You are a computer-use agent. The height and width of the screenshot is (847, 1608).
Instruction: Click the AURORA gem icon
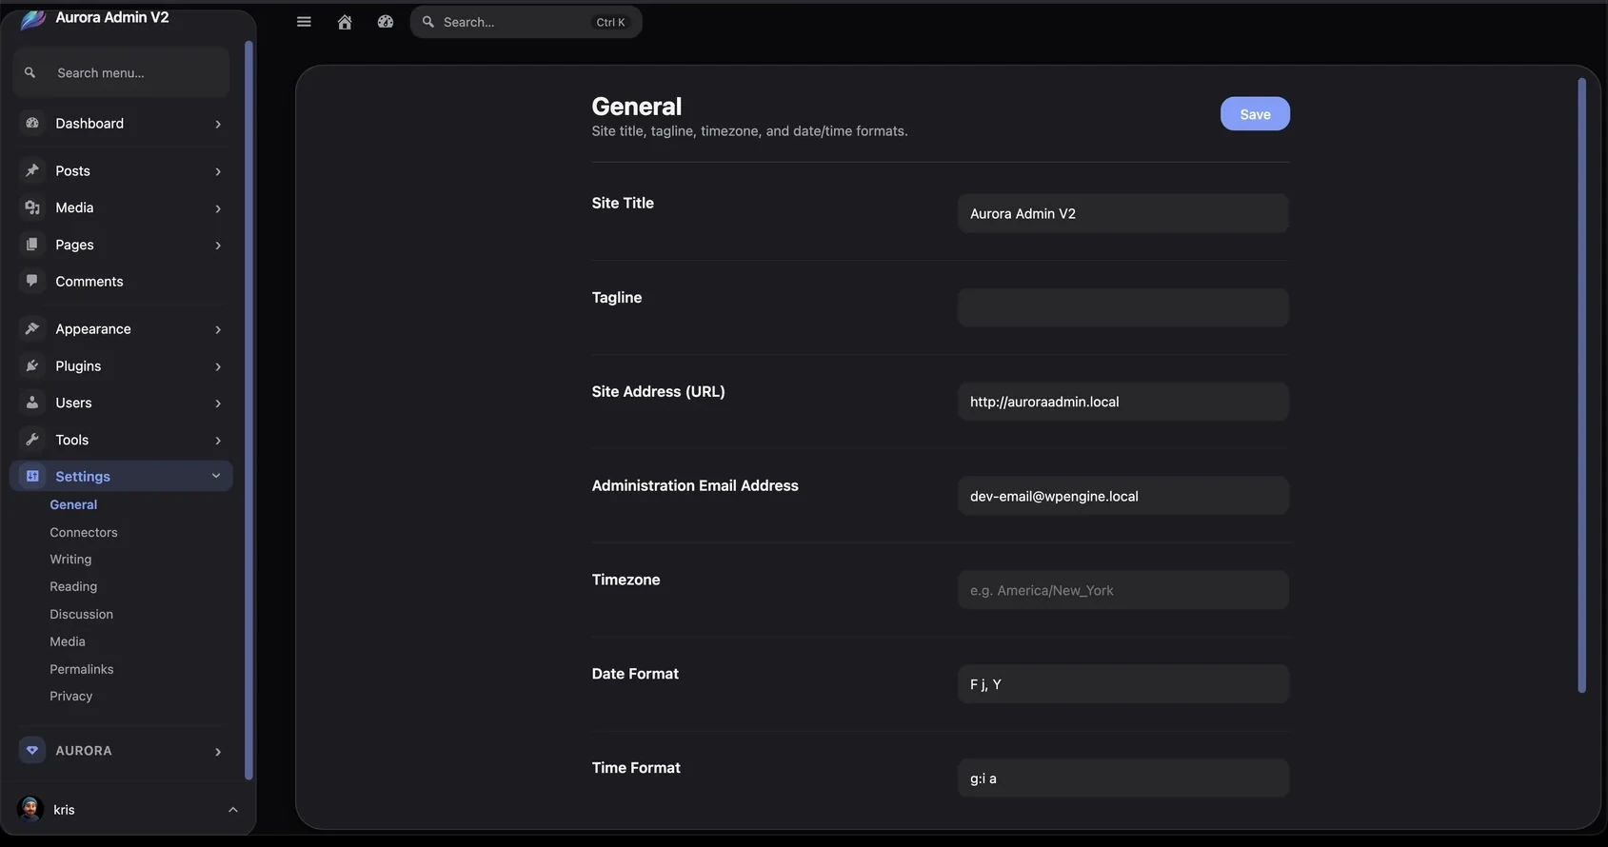pos(32,750)
